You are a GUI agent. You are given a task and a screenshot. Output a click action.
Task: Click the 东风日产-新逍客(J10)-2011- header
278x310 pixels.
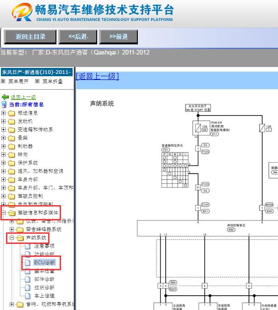point(37,72)
